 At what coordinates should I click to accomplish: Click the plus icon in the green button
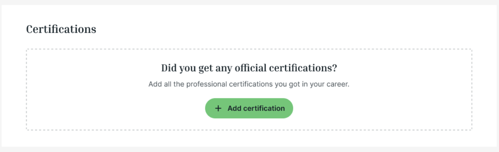point(218,108)
